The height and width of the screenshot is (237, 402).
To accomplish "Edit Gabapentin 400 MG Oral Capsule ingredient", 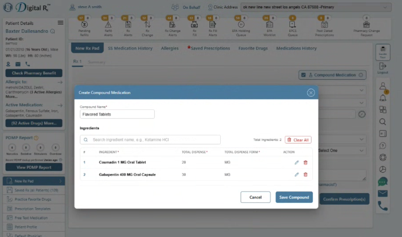I will point(297,175).
